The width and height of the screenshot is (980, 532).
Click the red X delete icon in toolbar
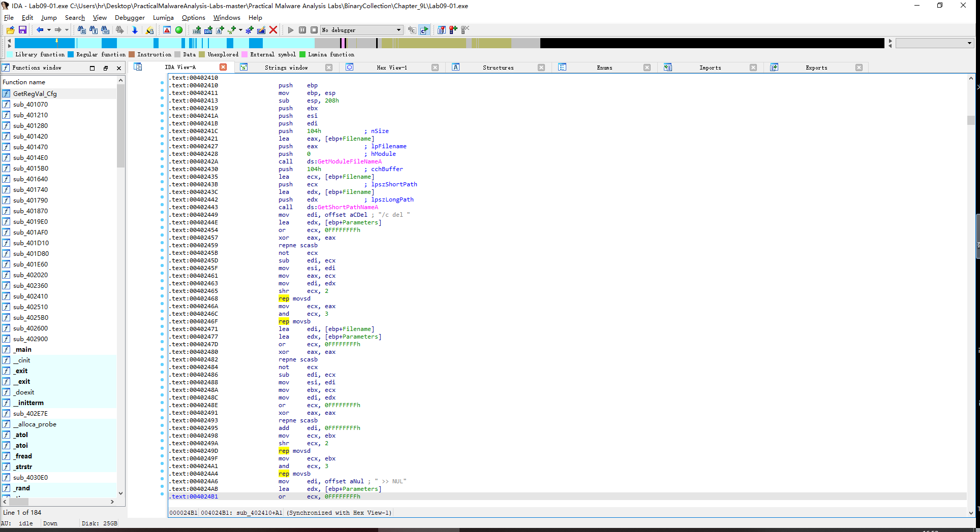273,30
